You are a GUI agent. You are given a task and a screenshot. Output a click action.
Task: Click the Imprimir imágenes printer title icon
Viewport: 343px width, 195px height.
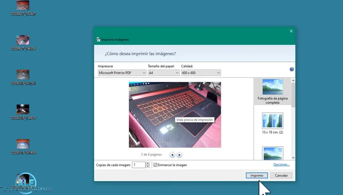tap(98, 39)
